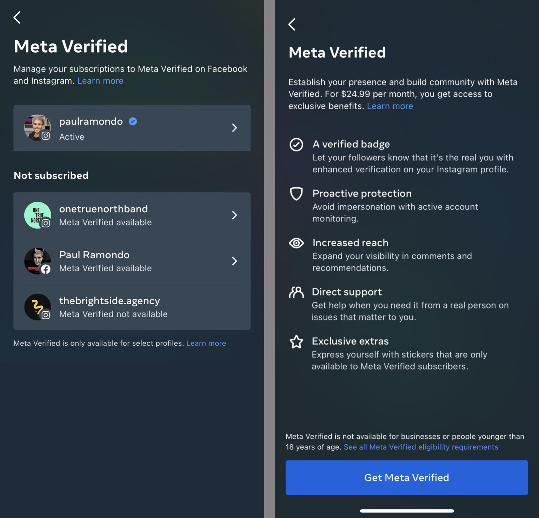Click the Exclusive extras star icon
The height and width of the screenshot is (518, 539).
tap(297, 342)
